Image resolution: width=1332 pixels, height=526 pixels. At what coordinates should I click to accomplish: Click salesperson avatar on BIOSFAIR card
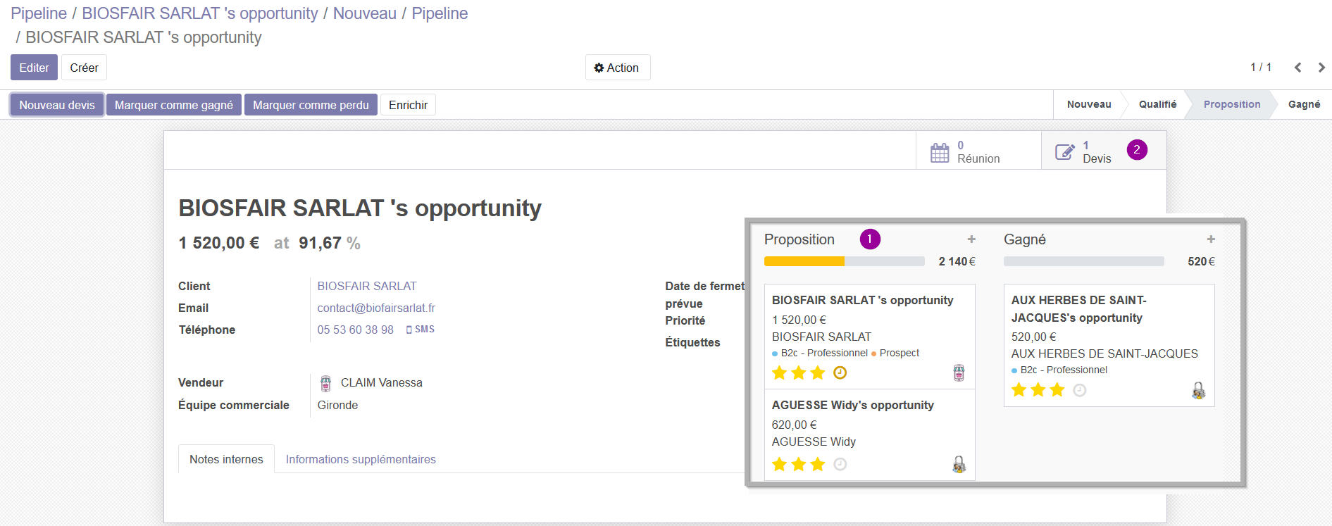[959, 372]
